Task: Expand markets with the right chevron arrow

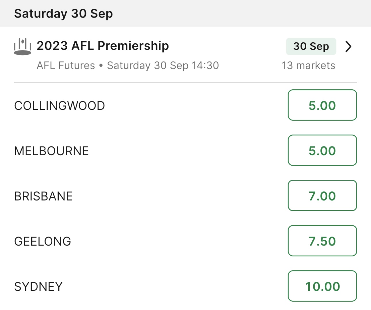Action: [x=348, y=46]
